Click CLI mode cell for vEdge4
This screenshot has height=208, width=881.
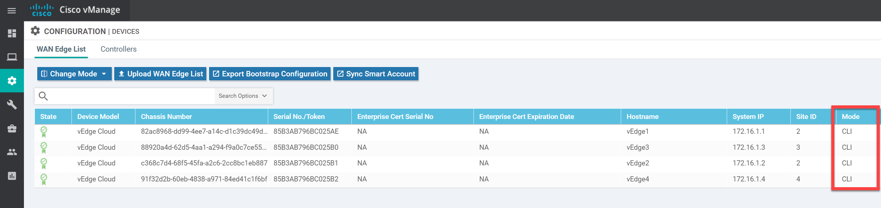click(x=846, y=179)
